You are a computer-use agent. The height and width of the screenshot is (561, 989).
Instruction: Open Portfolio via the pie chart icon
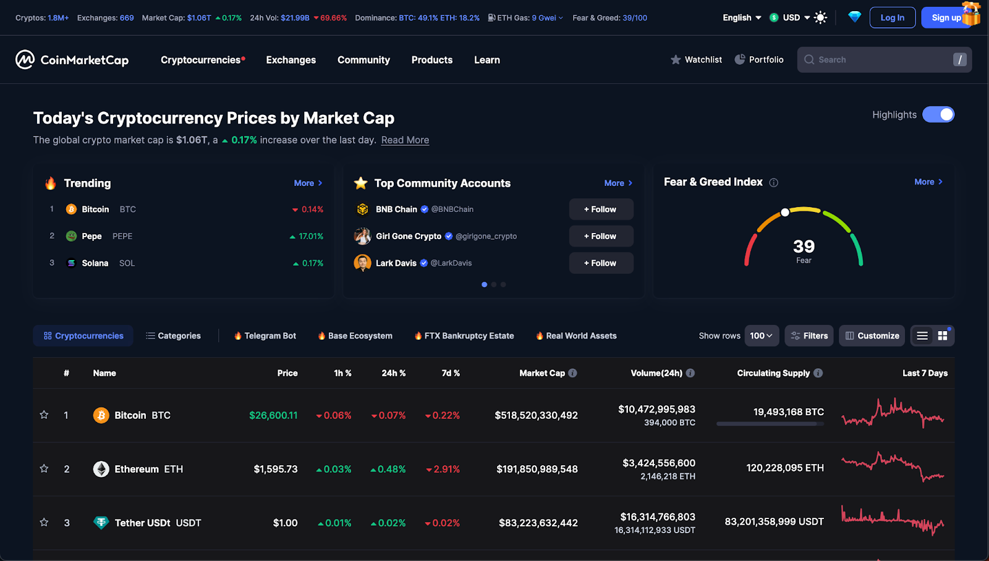[x=739, y=59]
